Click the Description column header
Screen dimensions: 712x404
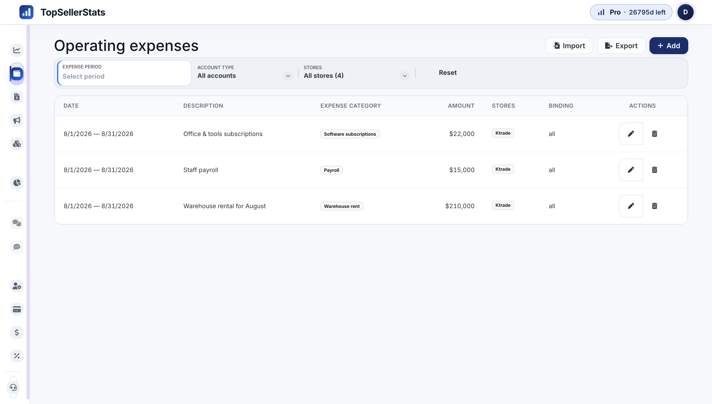(203, 106)
